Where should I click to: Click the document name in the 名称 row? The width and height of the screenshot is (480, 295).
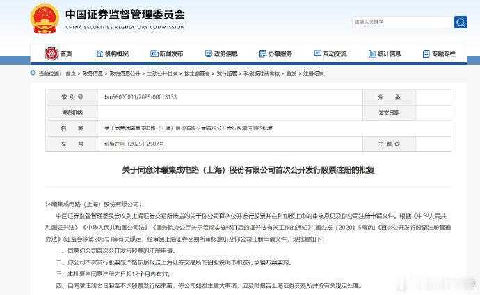pos(189,128)
